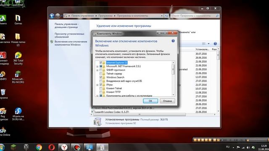Switch to Yandex Browser in taskbar

pos(64,147)
